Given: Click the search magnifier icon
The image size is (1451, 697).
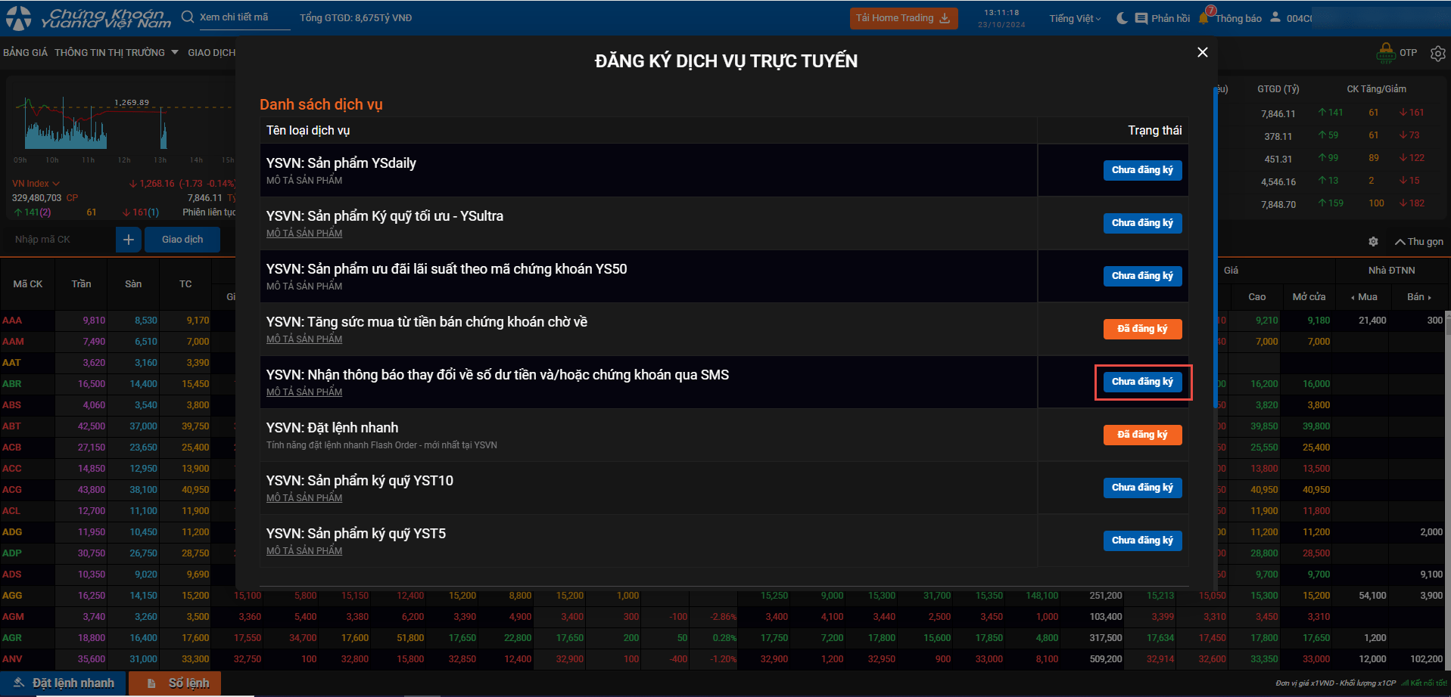Looking at the screenshot, I should point(188,17).
